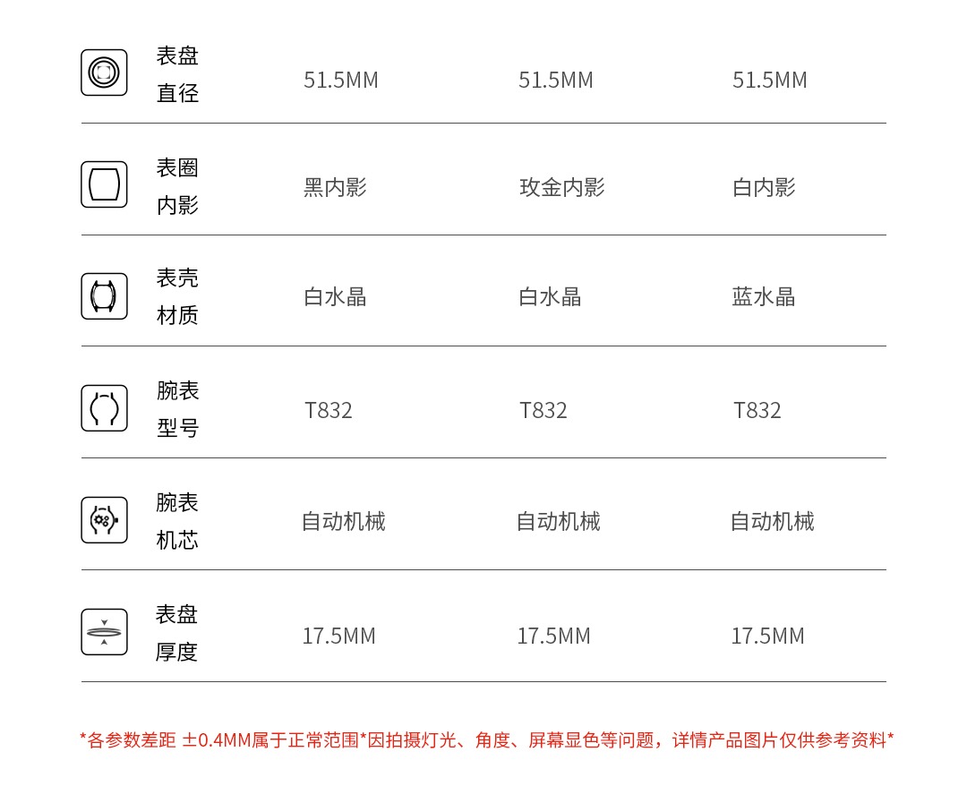Screen dimensions: 967x786
Task: Select the 腕表机芯 row label
Action: coord(177,521)
